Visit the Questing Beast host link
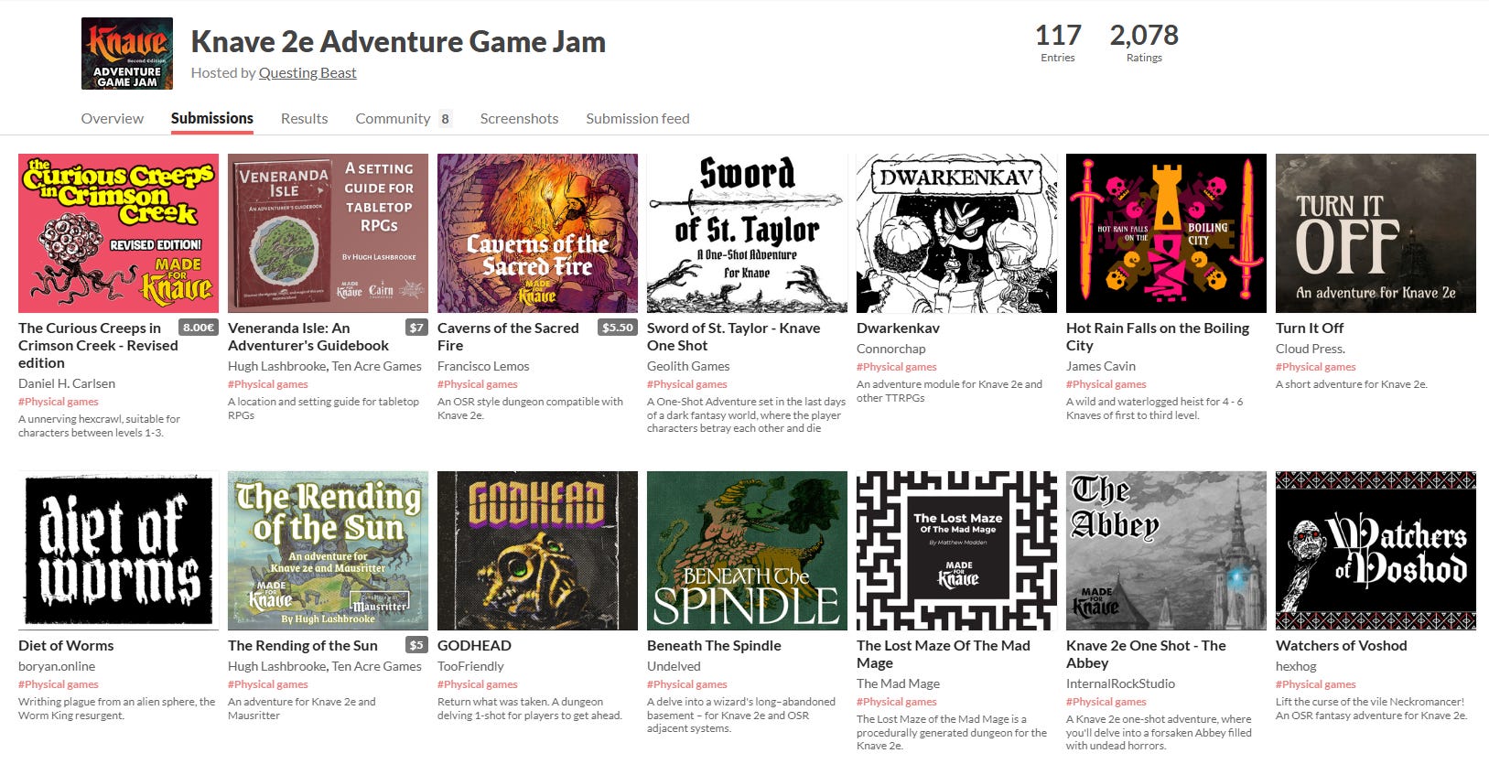Viewport: 1489px width, 764px height. (308, 73)
